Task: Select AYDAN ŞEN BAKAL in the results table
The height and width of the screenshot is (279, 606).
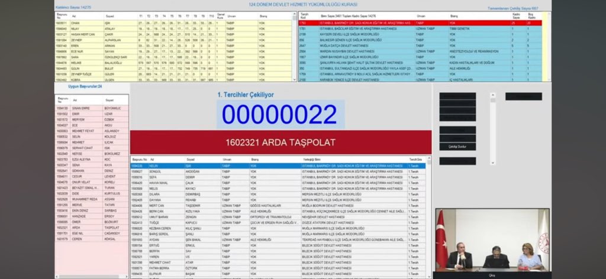Action: point(278,239)
